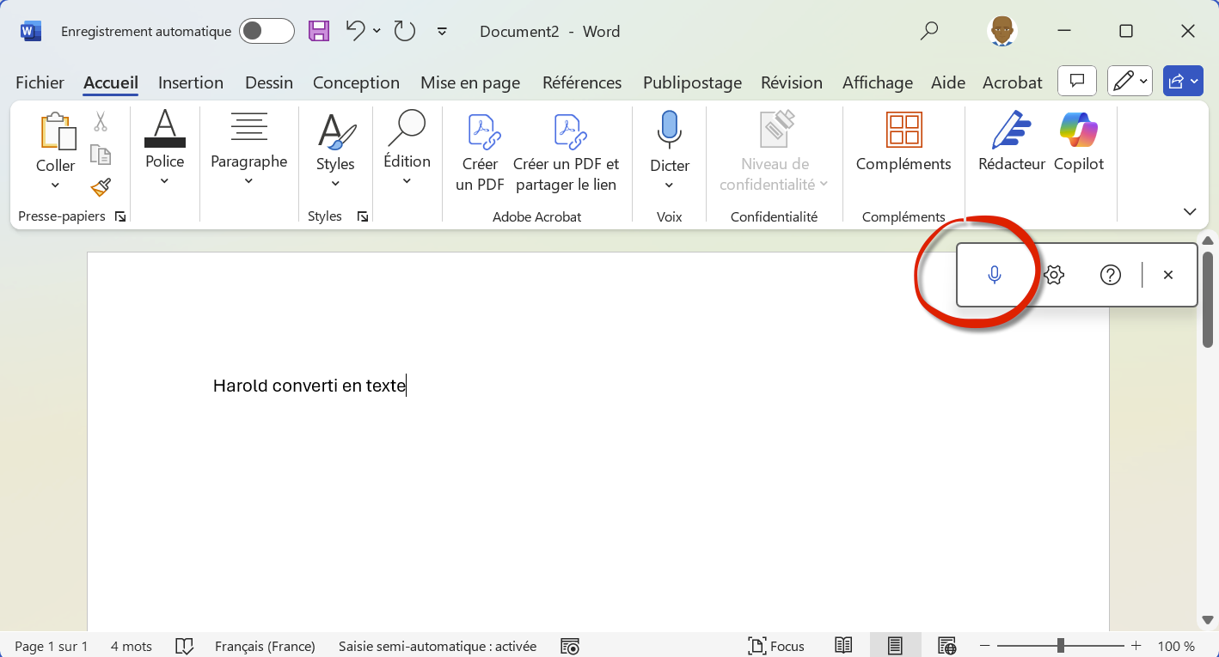Toggle Enregistrement automatique switch

coord(266,32)
